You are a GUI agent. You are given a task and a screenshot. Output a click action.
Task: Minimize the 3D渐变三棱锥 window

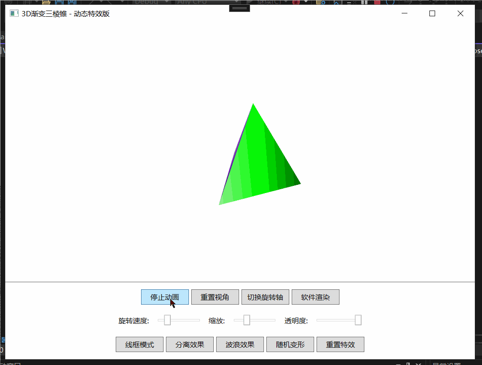tap(405, 13)
